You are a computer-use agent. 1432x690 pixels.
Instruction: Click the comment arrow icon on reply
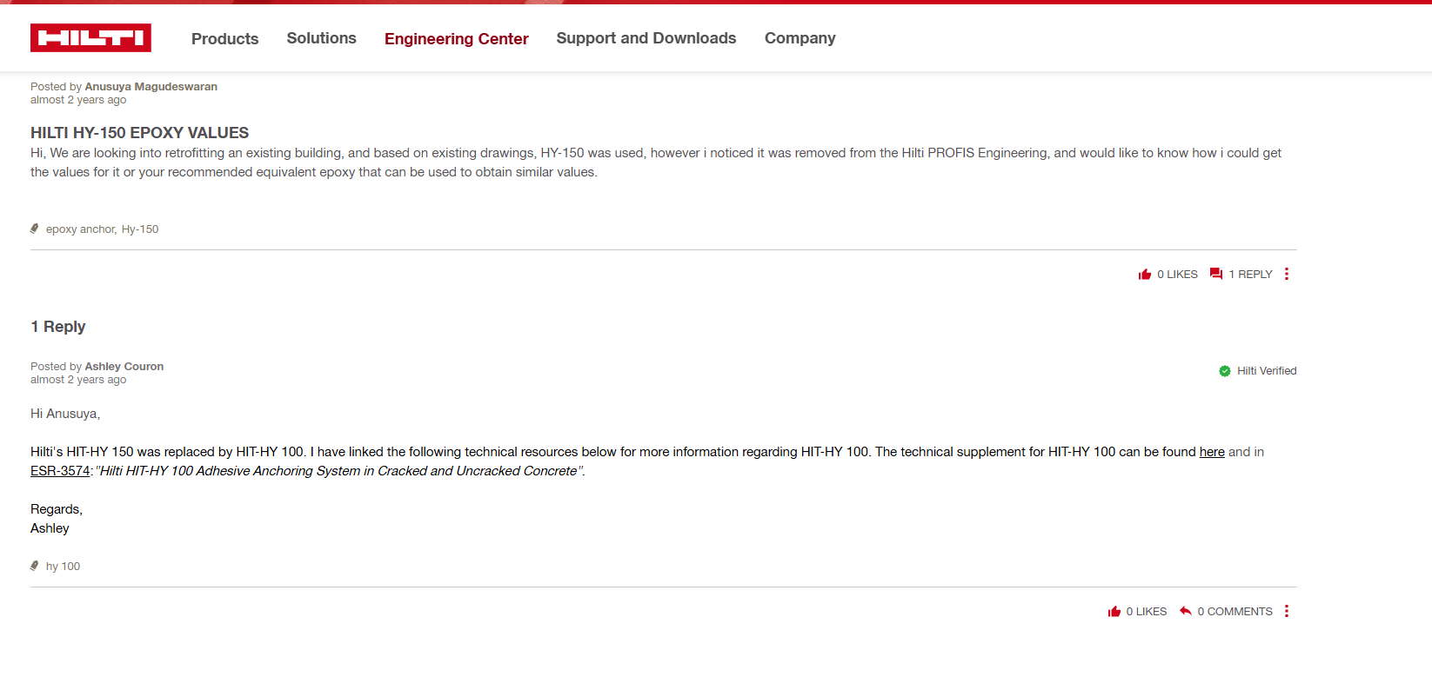point(1185,612)
